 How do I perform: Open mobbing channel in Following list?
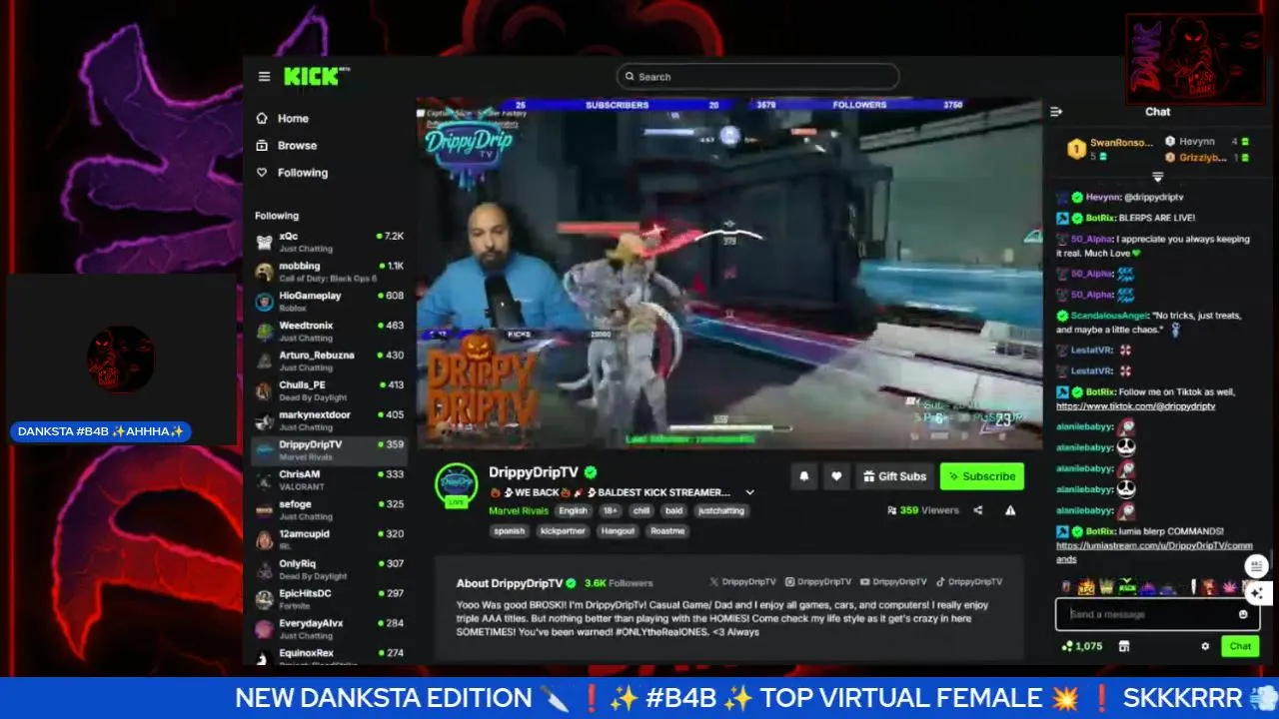(x=329, y=272)
